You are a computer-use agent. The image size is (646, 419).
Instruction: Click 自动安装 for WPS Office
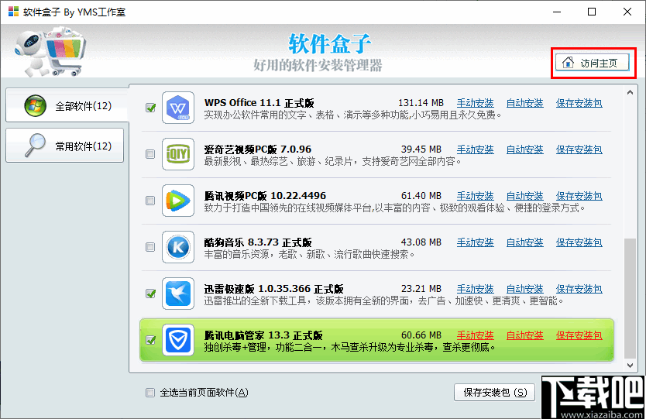[x=525, y=103]
